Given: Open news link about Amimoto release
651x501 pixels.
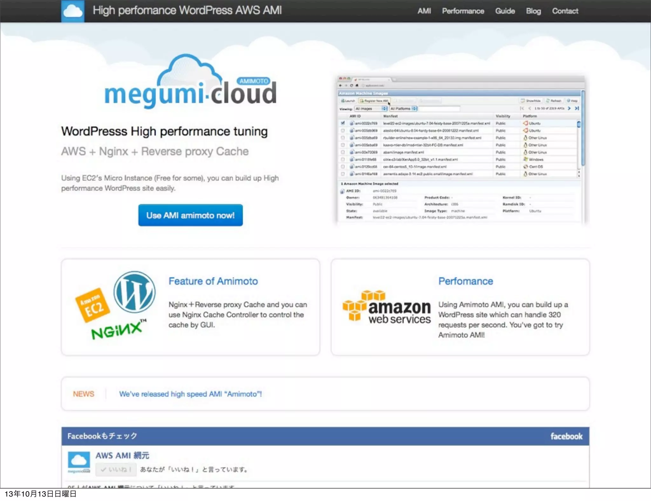Looking at the screenshot, I should pos(190,394).
